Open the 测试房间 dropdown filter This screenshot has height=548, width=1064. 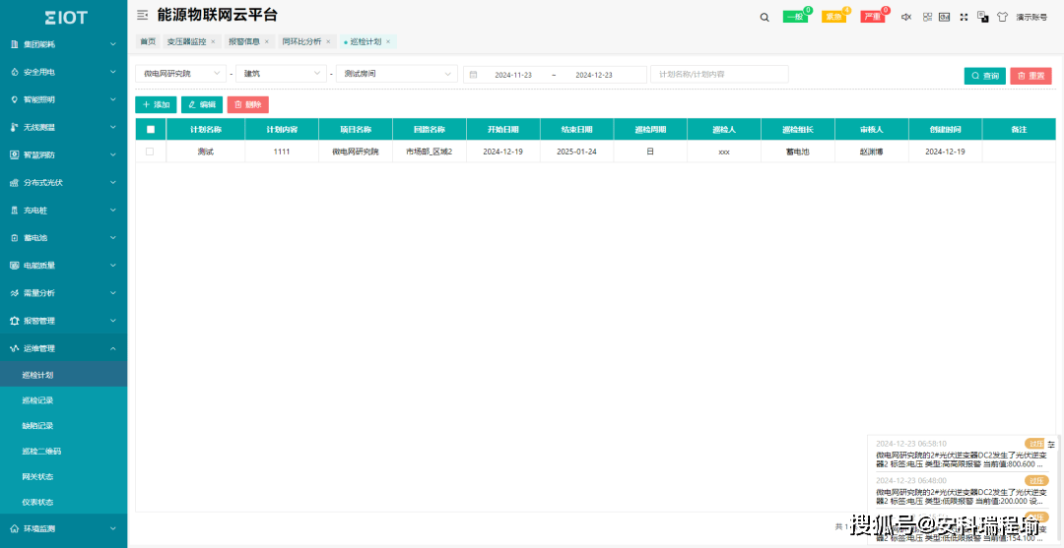click(x=397, y=74)
